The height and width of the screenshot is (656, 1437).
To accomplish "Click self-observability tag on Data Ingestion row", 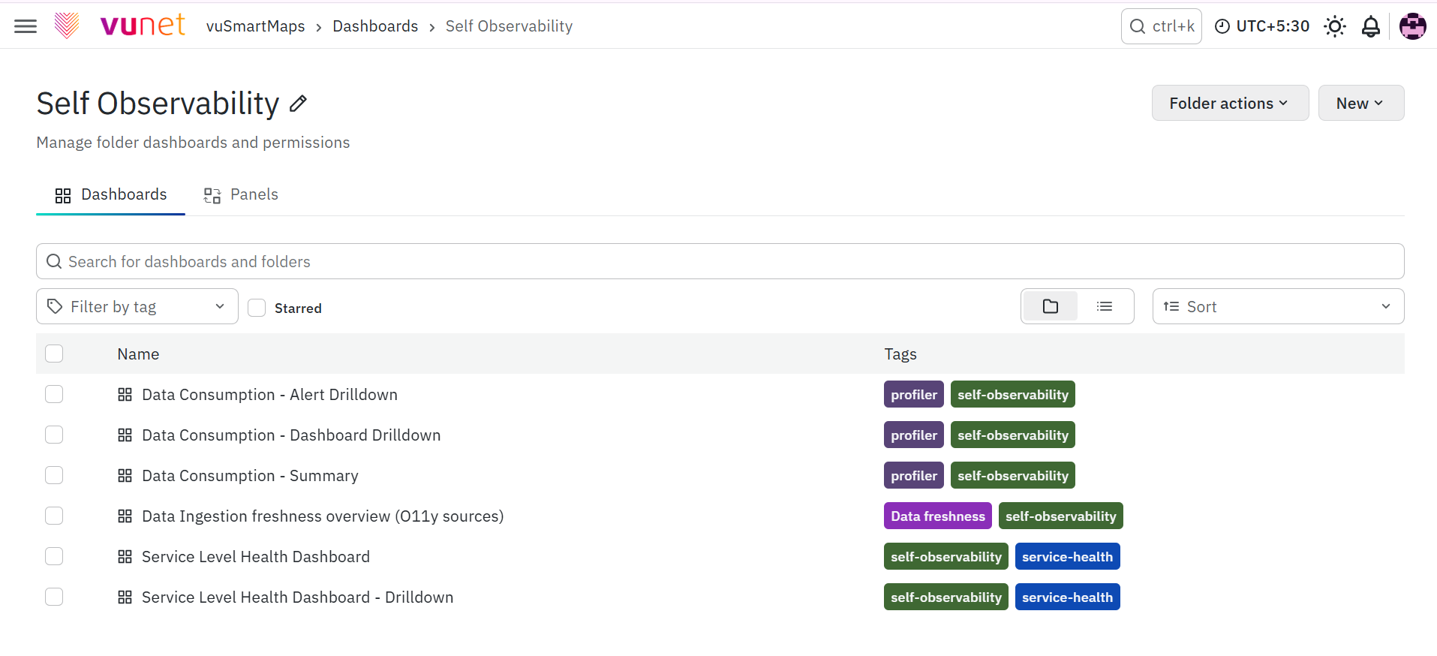I will click(1060, 516).
